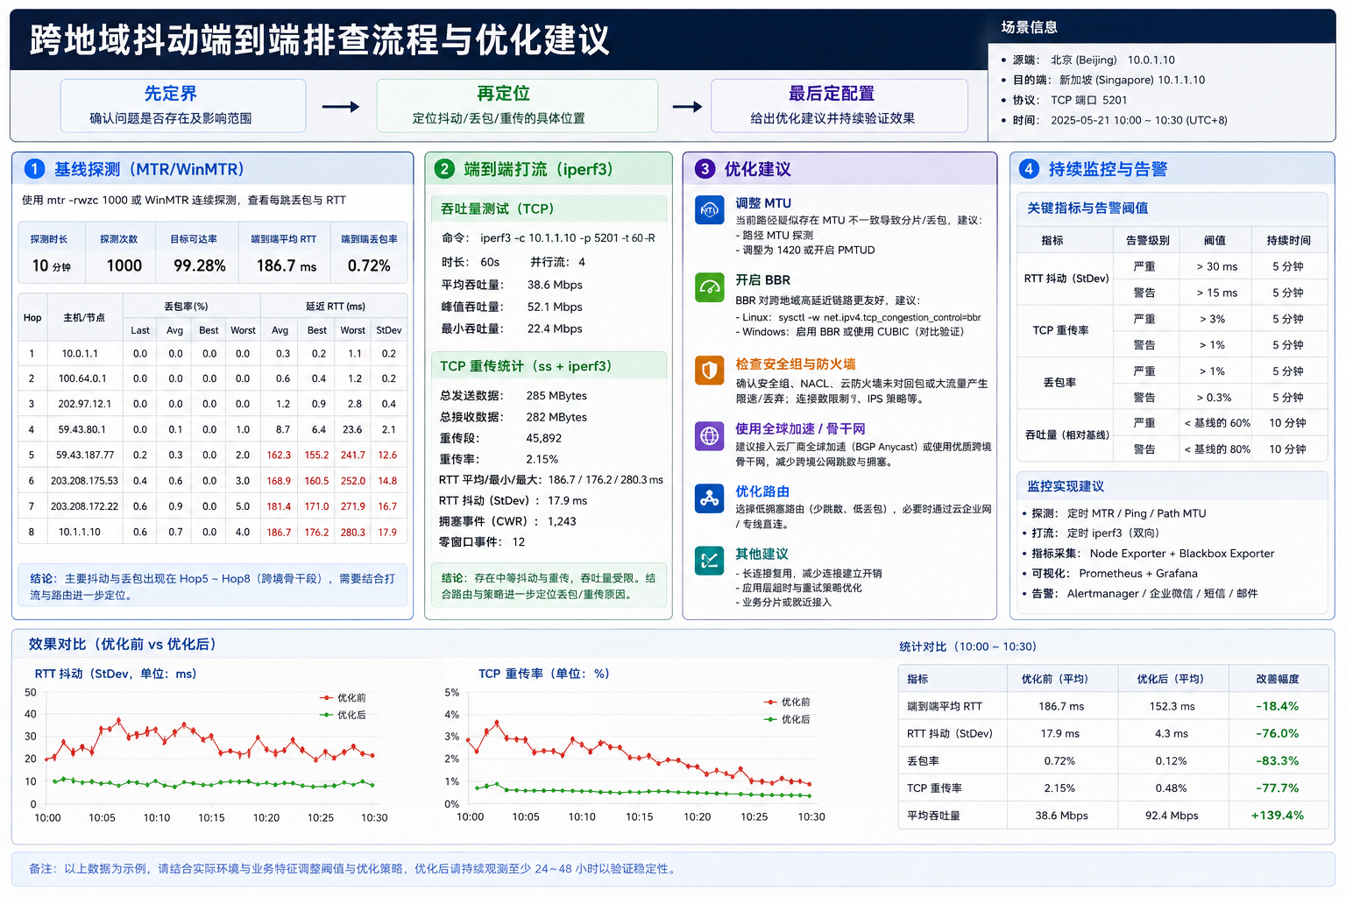The image size is (1346, 897).
Task: Click the < 基线的 60% threshold cell
Action: 1217,423
